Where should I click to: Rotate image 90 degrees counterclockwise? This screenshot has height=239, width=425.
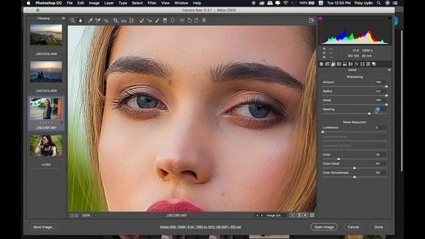pos(189,21)
